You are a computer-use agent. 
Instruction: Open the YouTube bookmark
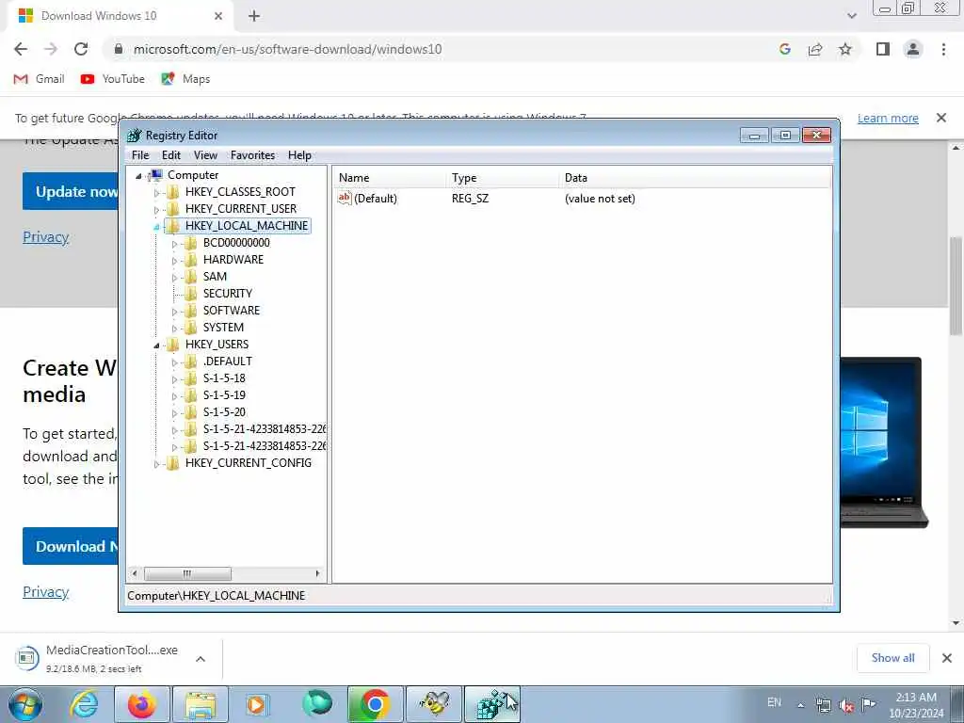point(113,79)
